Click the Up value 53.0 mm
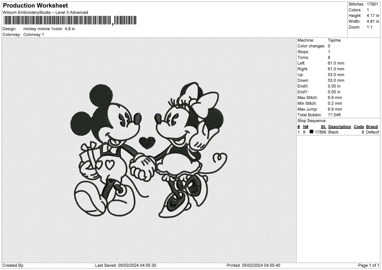 [336, 75]
